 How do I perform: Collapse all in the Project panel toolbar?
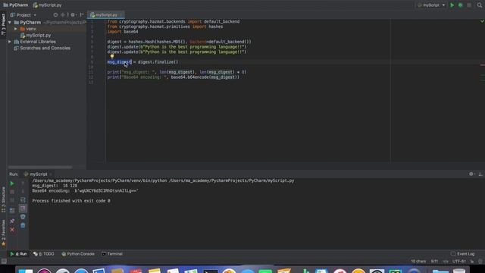point(64,15)
